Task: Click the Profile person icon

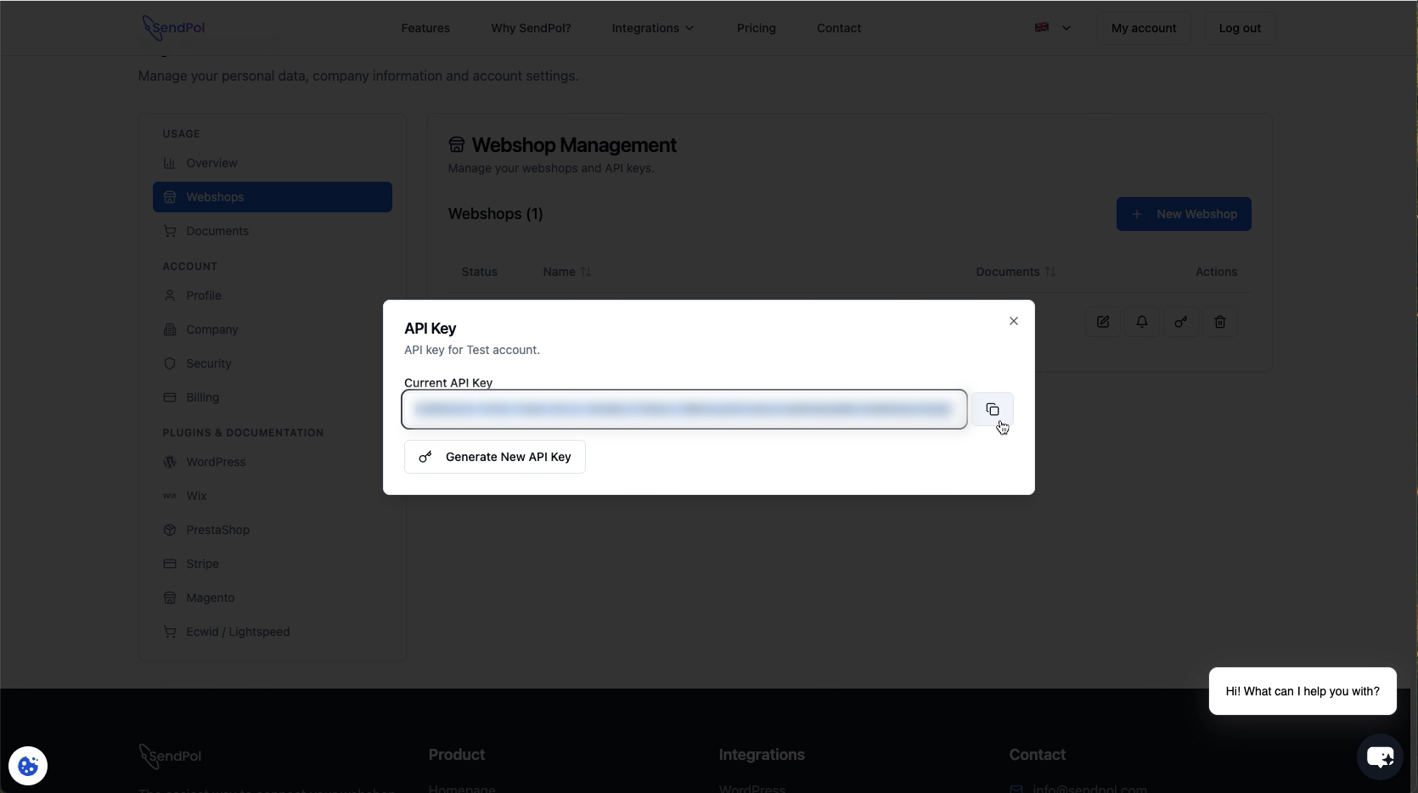Action: pos(170,295)
